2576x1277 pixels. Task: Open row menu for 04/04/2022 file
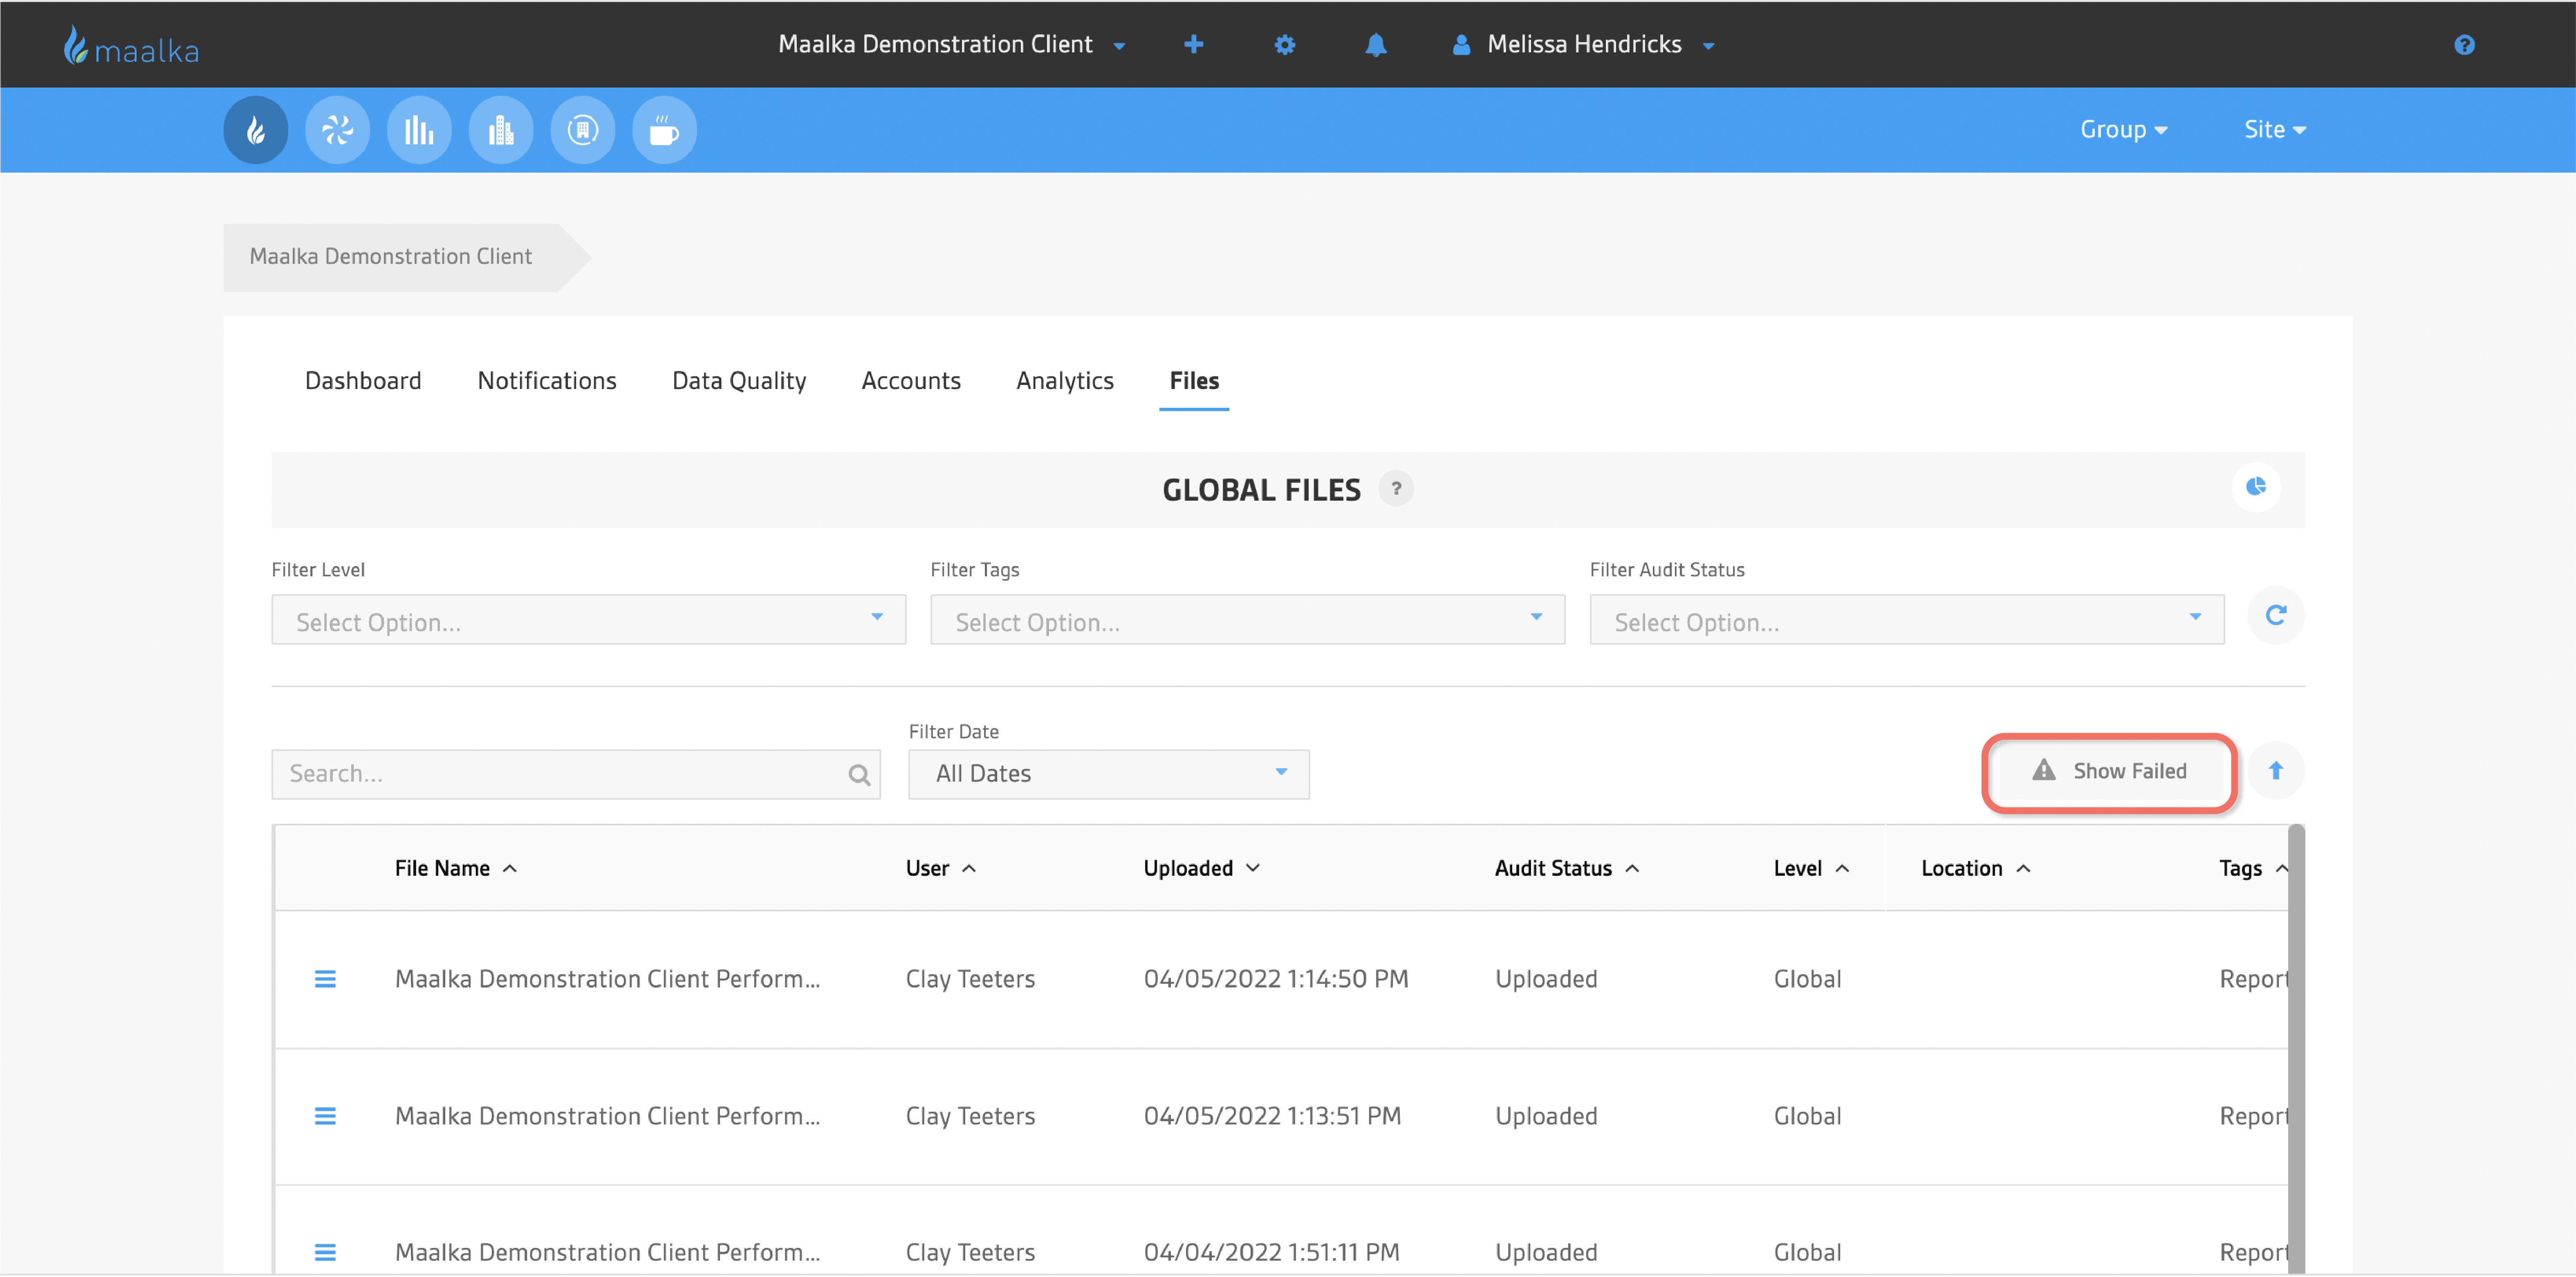325,1252
